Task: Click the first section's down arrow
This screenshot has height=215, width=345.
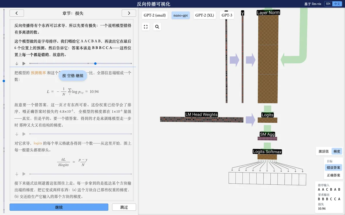Action: click(x=17, y=63)
